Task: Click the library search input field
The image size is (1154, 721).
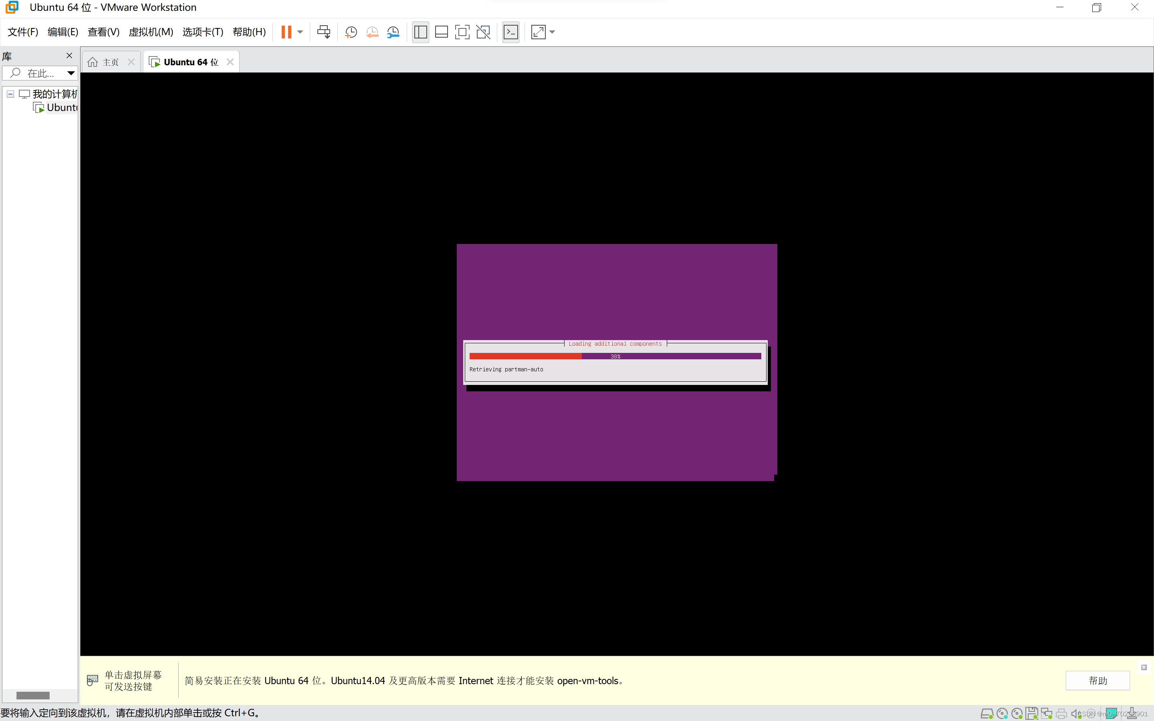Action: click(40, 73)
